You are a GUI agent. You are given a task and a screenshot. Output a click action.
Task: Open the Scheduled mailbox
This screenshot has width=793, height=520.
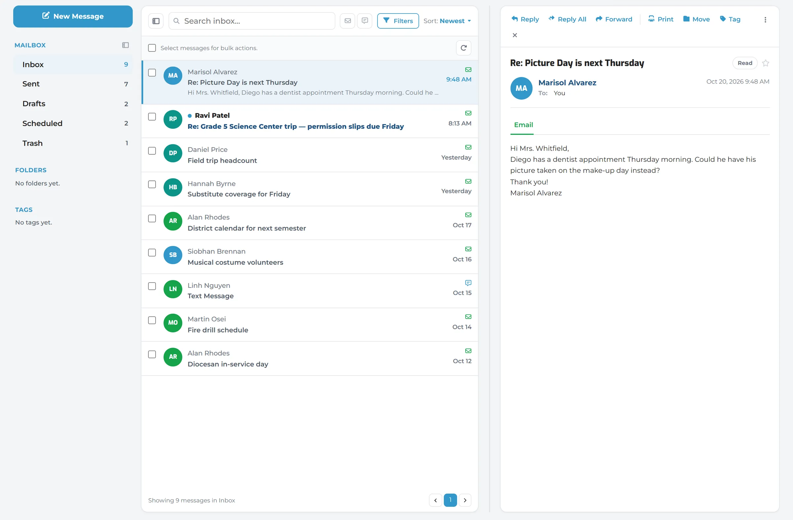coord(73,123)
